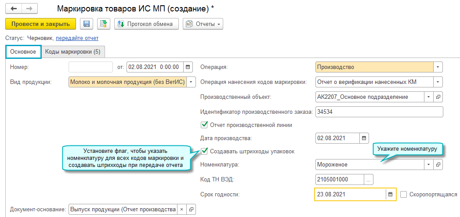
Task: Select the Основное tab
Action: pyautogui.click(x=24, y=52)
